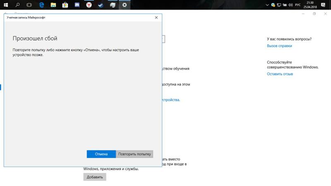Image resolution: width=331 pixels, height=186 pixels.
Task: Click the Произошел сбой heading
Action: pos(35,38)
